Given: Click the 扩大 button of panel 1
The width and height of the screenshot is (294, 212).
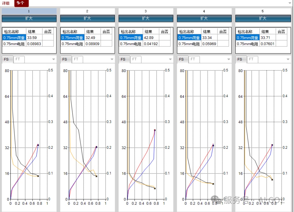Looking at the screenshot, I should click(29, 18).
